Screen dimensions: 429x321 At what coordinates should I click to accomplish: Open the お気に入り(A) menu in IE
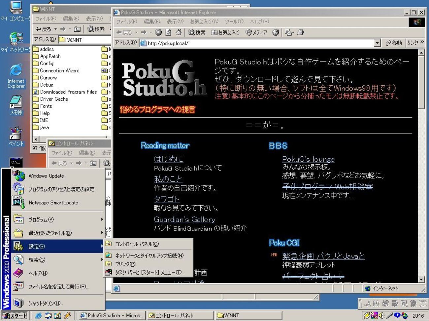[204, 22]
